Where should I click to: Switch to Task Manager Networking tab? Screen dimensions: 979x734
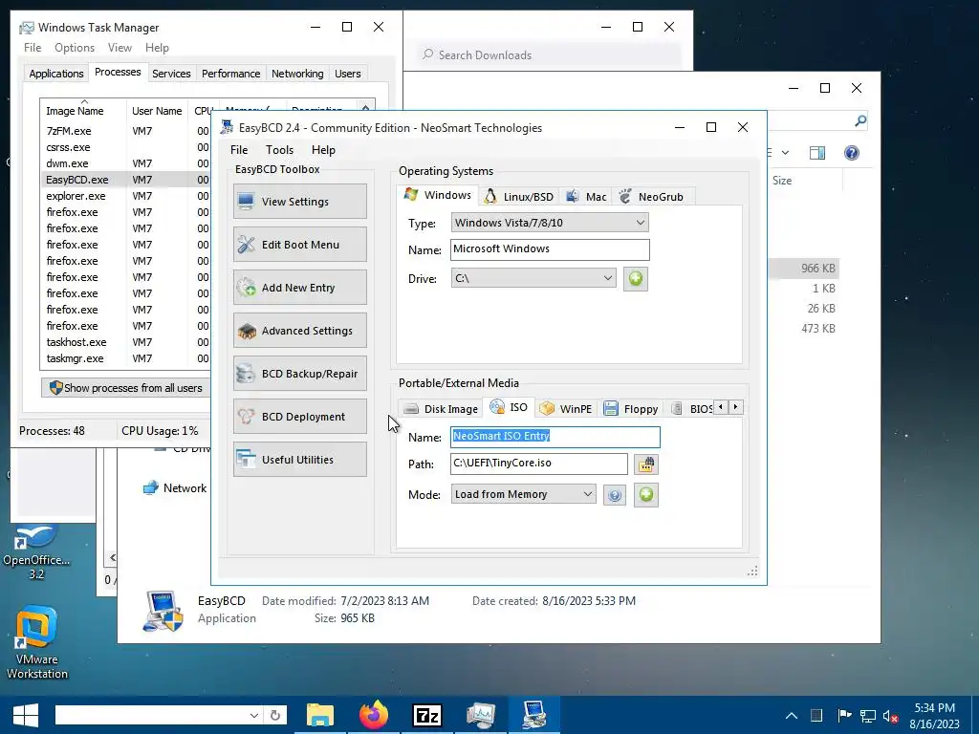[297, 74]
